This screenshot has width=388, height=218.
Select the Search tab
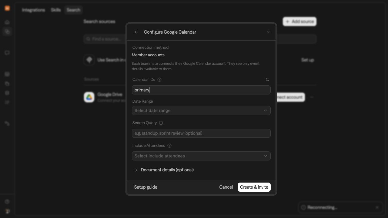(73, 10)
